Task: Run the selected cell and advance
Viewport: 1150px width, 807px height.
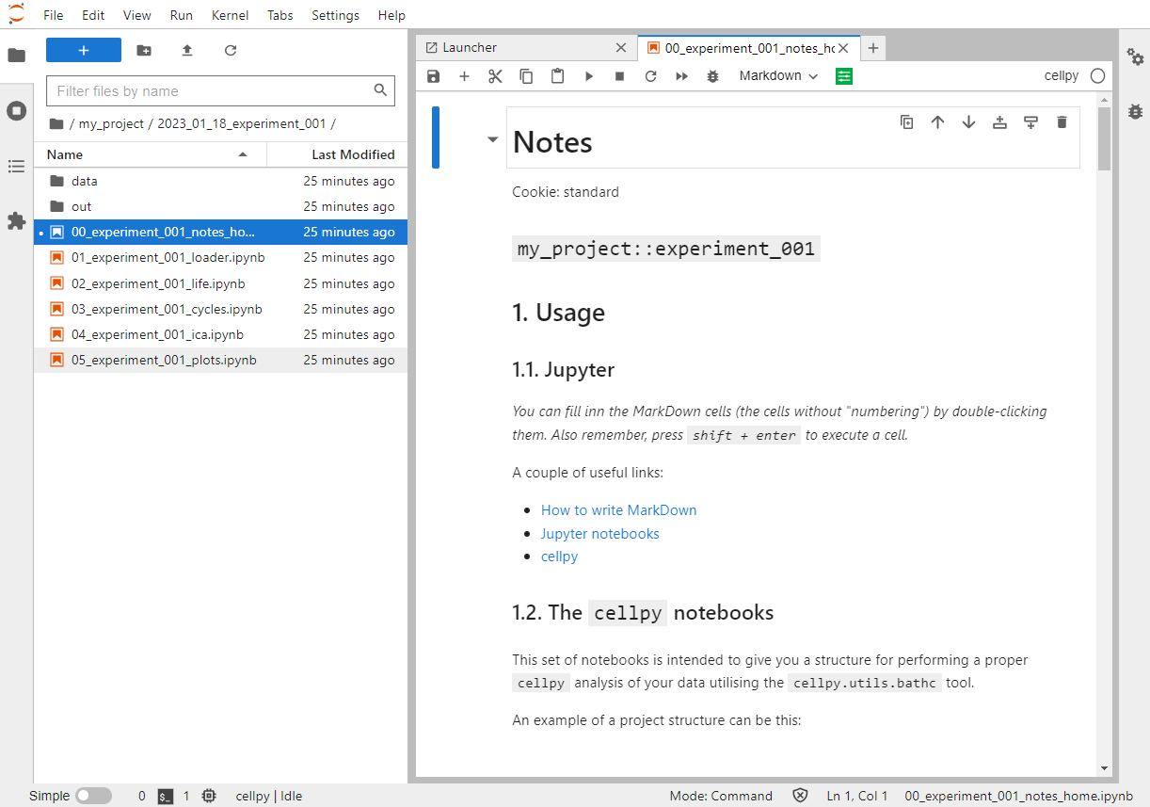Action: click(x=589, y=76)
